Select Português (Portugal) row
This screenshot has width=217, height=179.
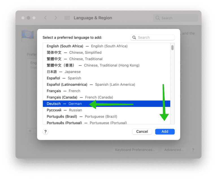point(107,122)
